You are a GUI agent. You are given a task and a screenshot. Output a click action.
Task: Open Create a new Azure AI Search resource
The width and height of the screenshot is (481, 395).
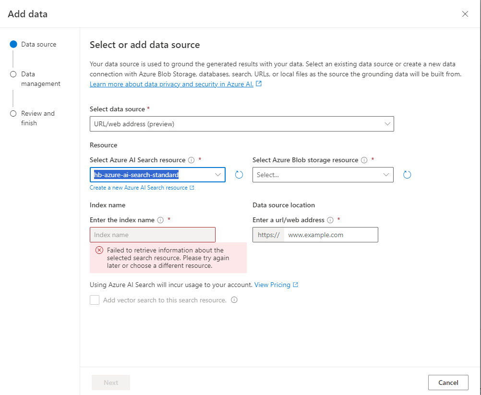point(138,188)
